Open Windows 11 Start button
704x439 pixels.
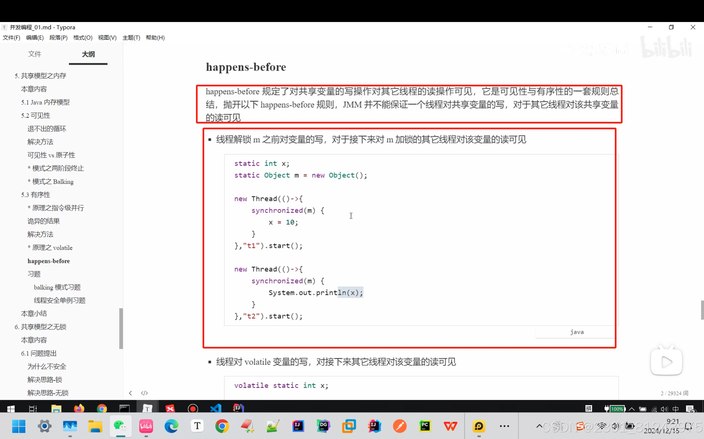19,426
